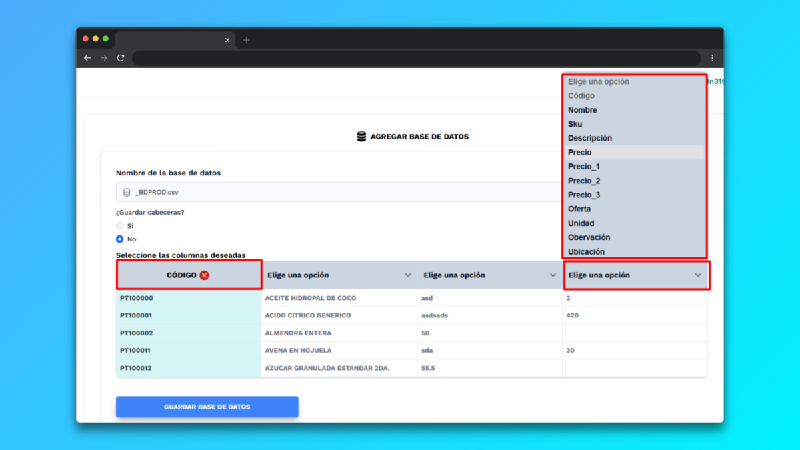The height and width of the screenshot is (450, 800).
Task: Open a new browser tab
Action: 246,40
